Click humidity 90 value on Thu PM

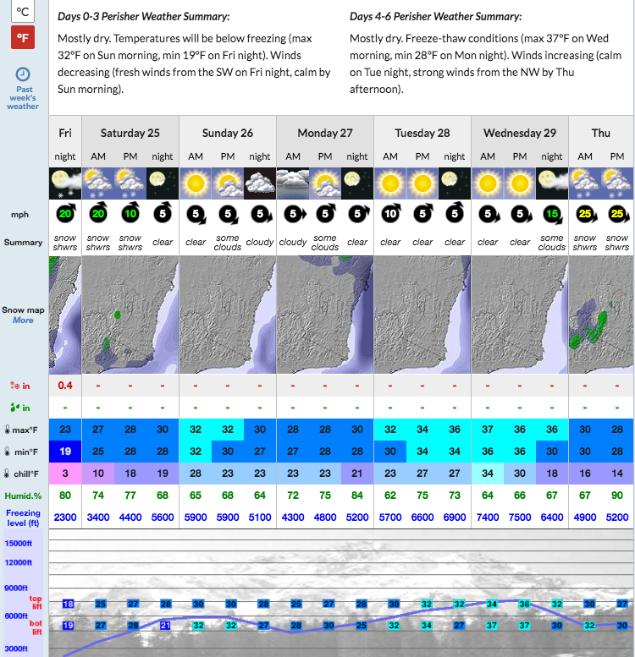[x=617, y=495]
